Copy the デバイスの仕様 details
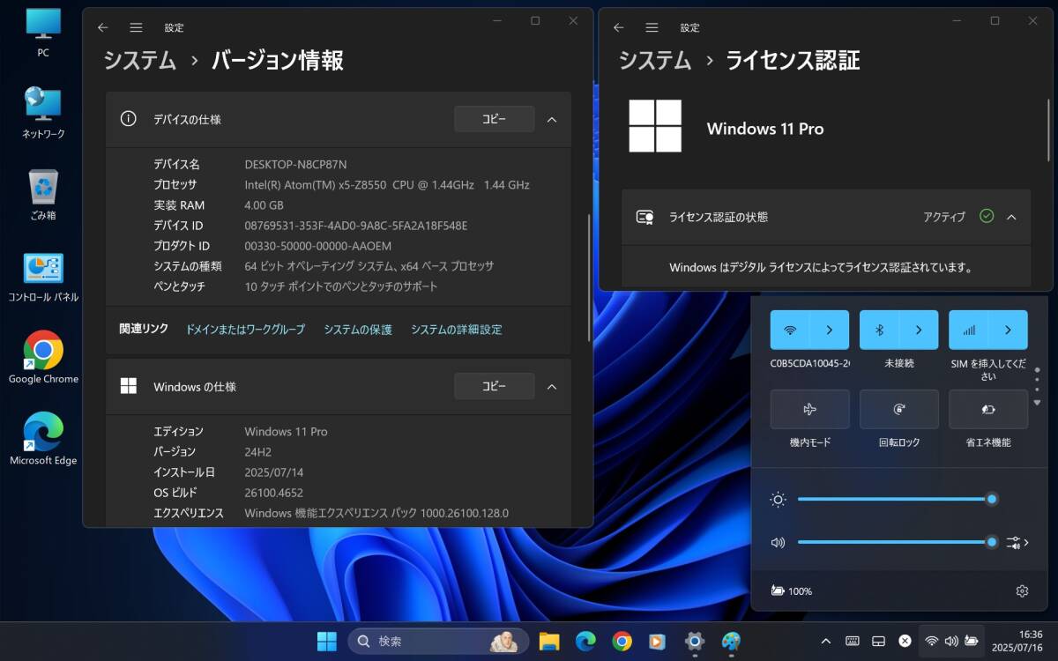Screen dimensions: 1058x661 click(x=494, y=119)
